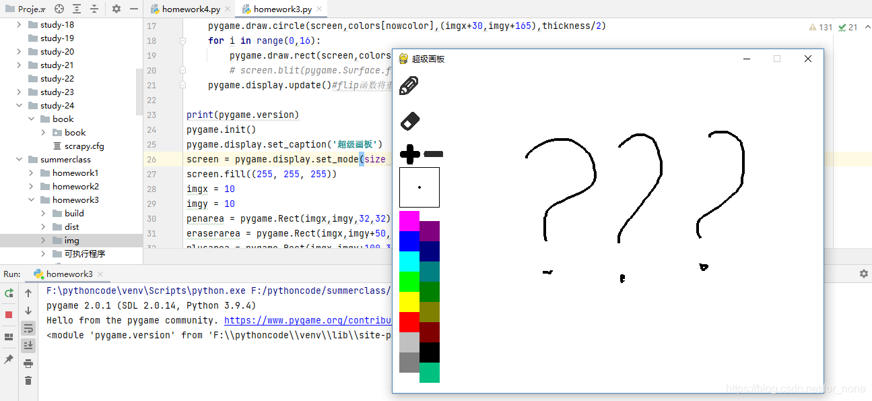Screen dimensions: 872x401
Task: Pick the yellow color swatch
Action: 409,302
